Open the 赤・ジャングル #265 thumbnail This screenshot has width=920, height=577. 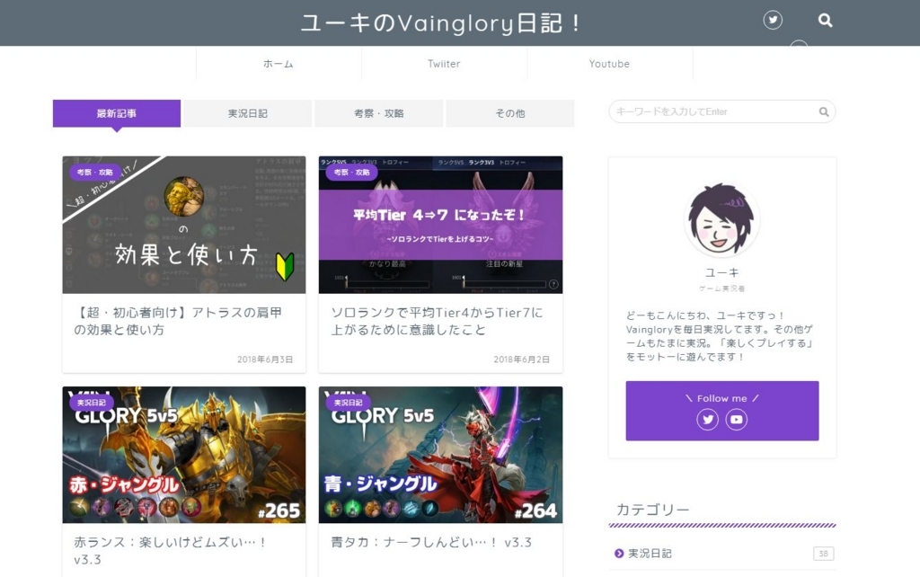tap(184, 455)
